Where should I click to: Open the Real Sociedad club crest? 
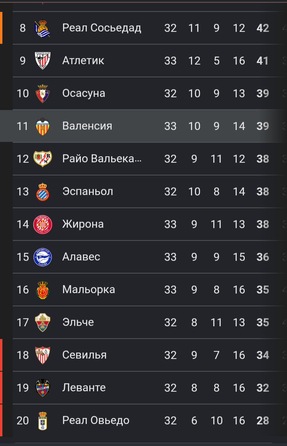coord(42,28)
